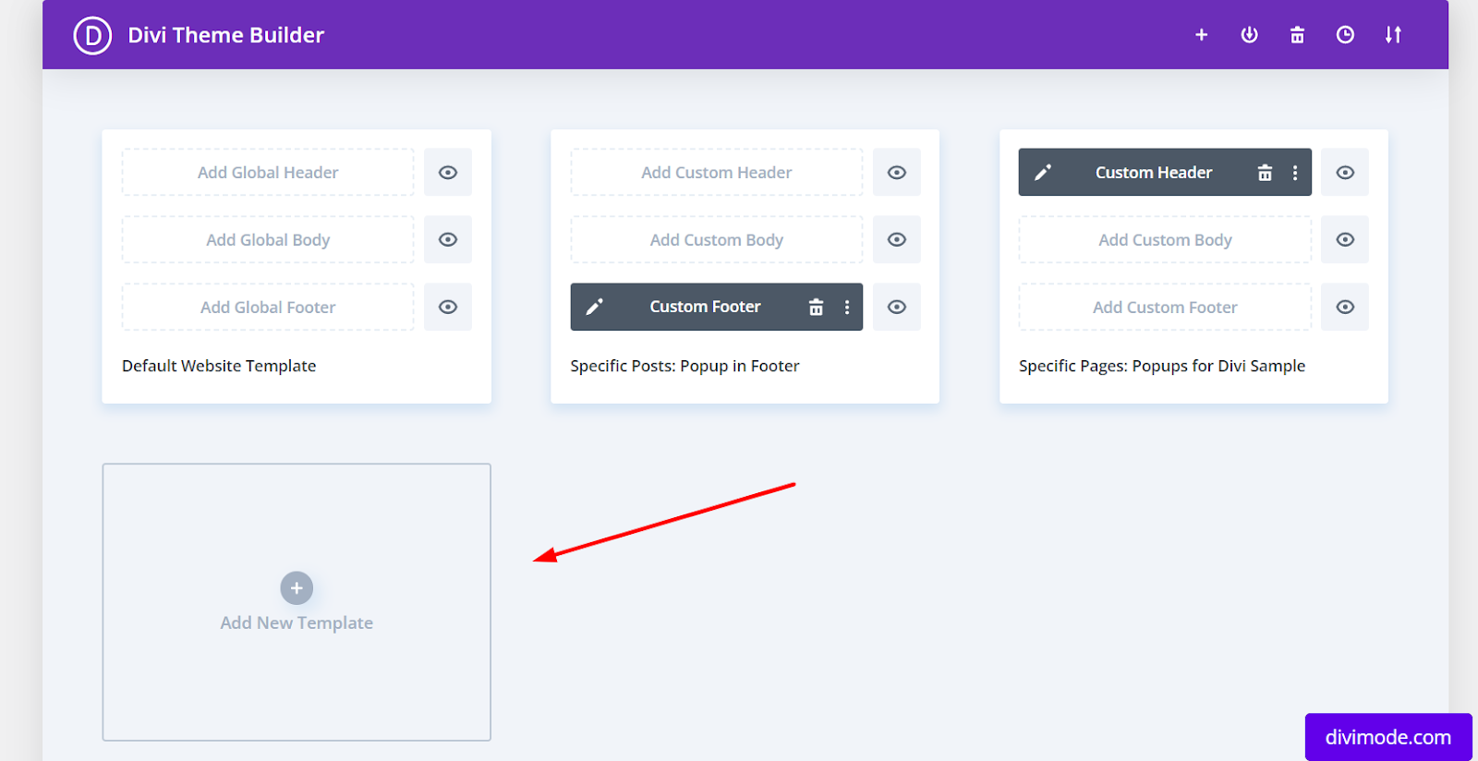Click Add Global Body
1478x761 pixels.
pyautogui.click(x=268, y=239)
